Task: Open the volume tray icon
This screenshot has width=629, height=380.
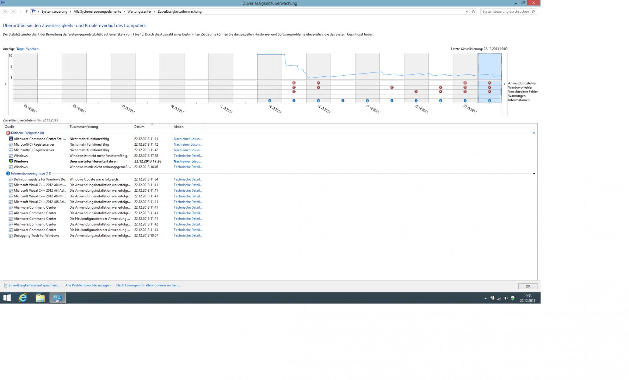Action: click(506, 298)
